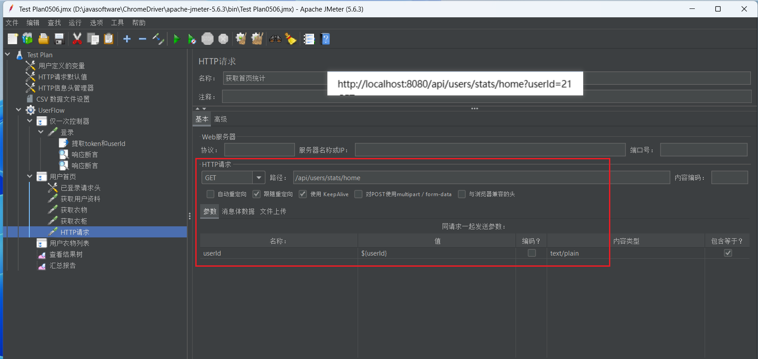Click the 协议 input field
The width and height of the screenshot is (758, 359).
[259, 150]
